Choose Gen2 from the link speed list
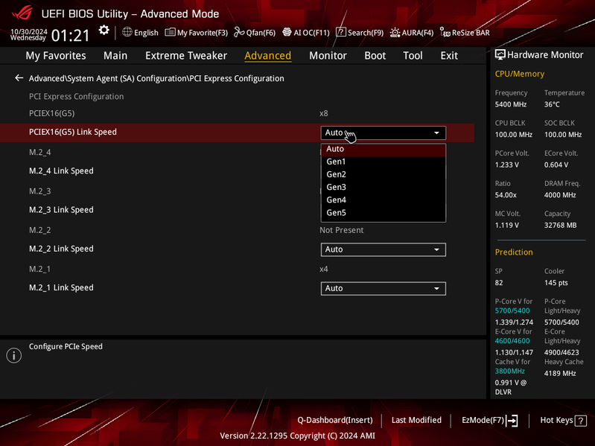 click(x=384, y=174)
